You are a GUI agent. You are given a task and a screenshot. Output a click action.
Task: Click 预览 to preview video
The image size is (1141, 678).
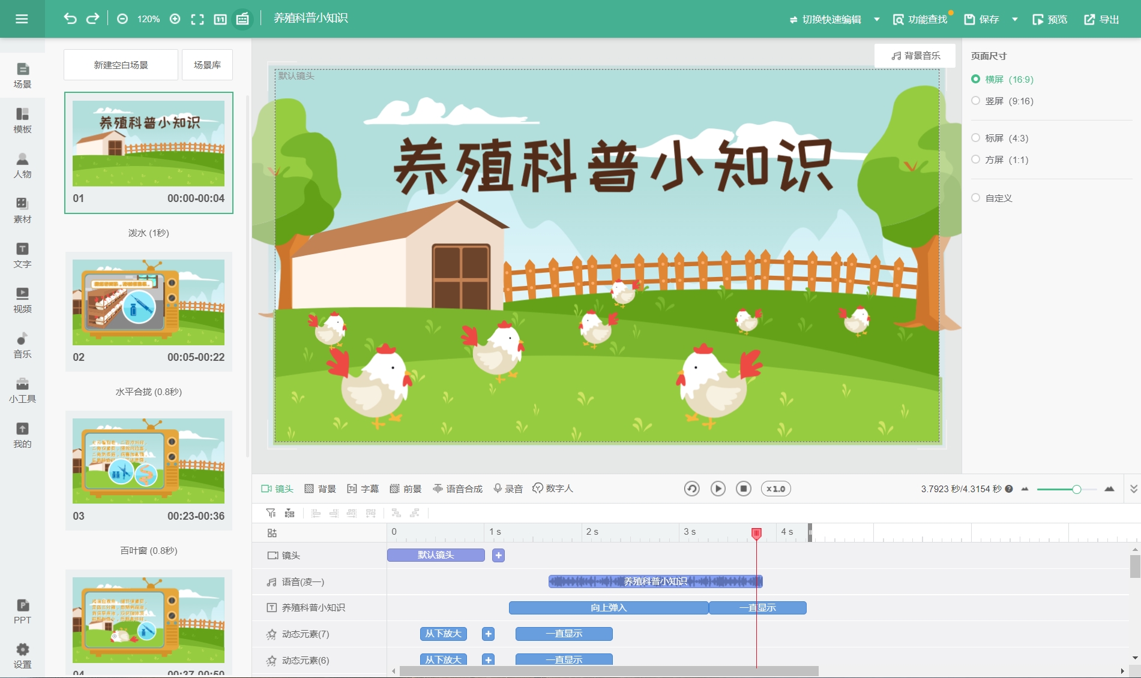[1050, 19]
